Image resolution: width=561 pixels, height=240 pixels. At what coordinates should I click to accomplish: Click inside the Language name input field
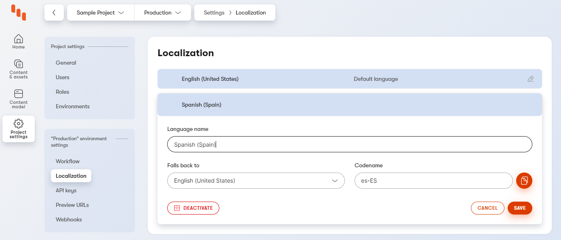click(x=349, y=144)
